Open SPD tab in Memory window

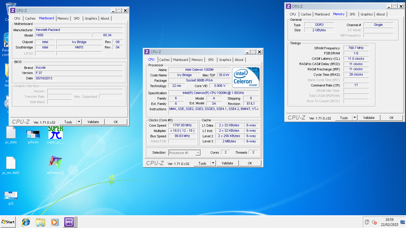pyautogui.click(x=352, y=14)
